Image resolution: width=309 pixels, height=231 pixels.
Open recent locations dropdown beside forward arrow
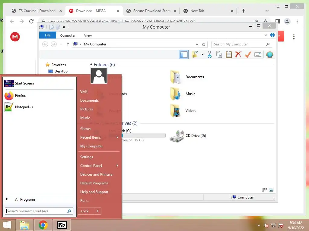[61, 44]
